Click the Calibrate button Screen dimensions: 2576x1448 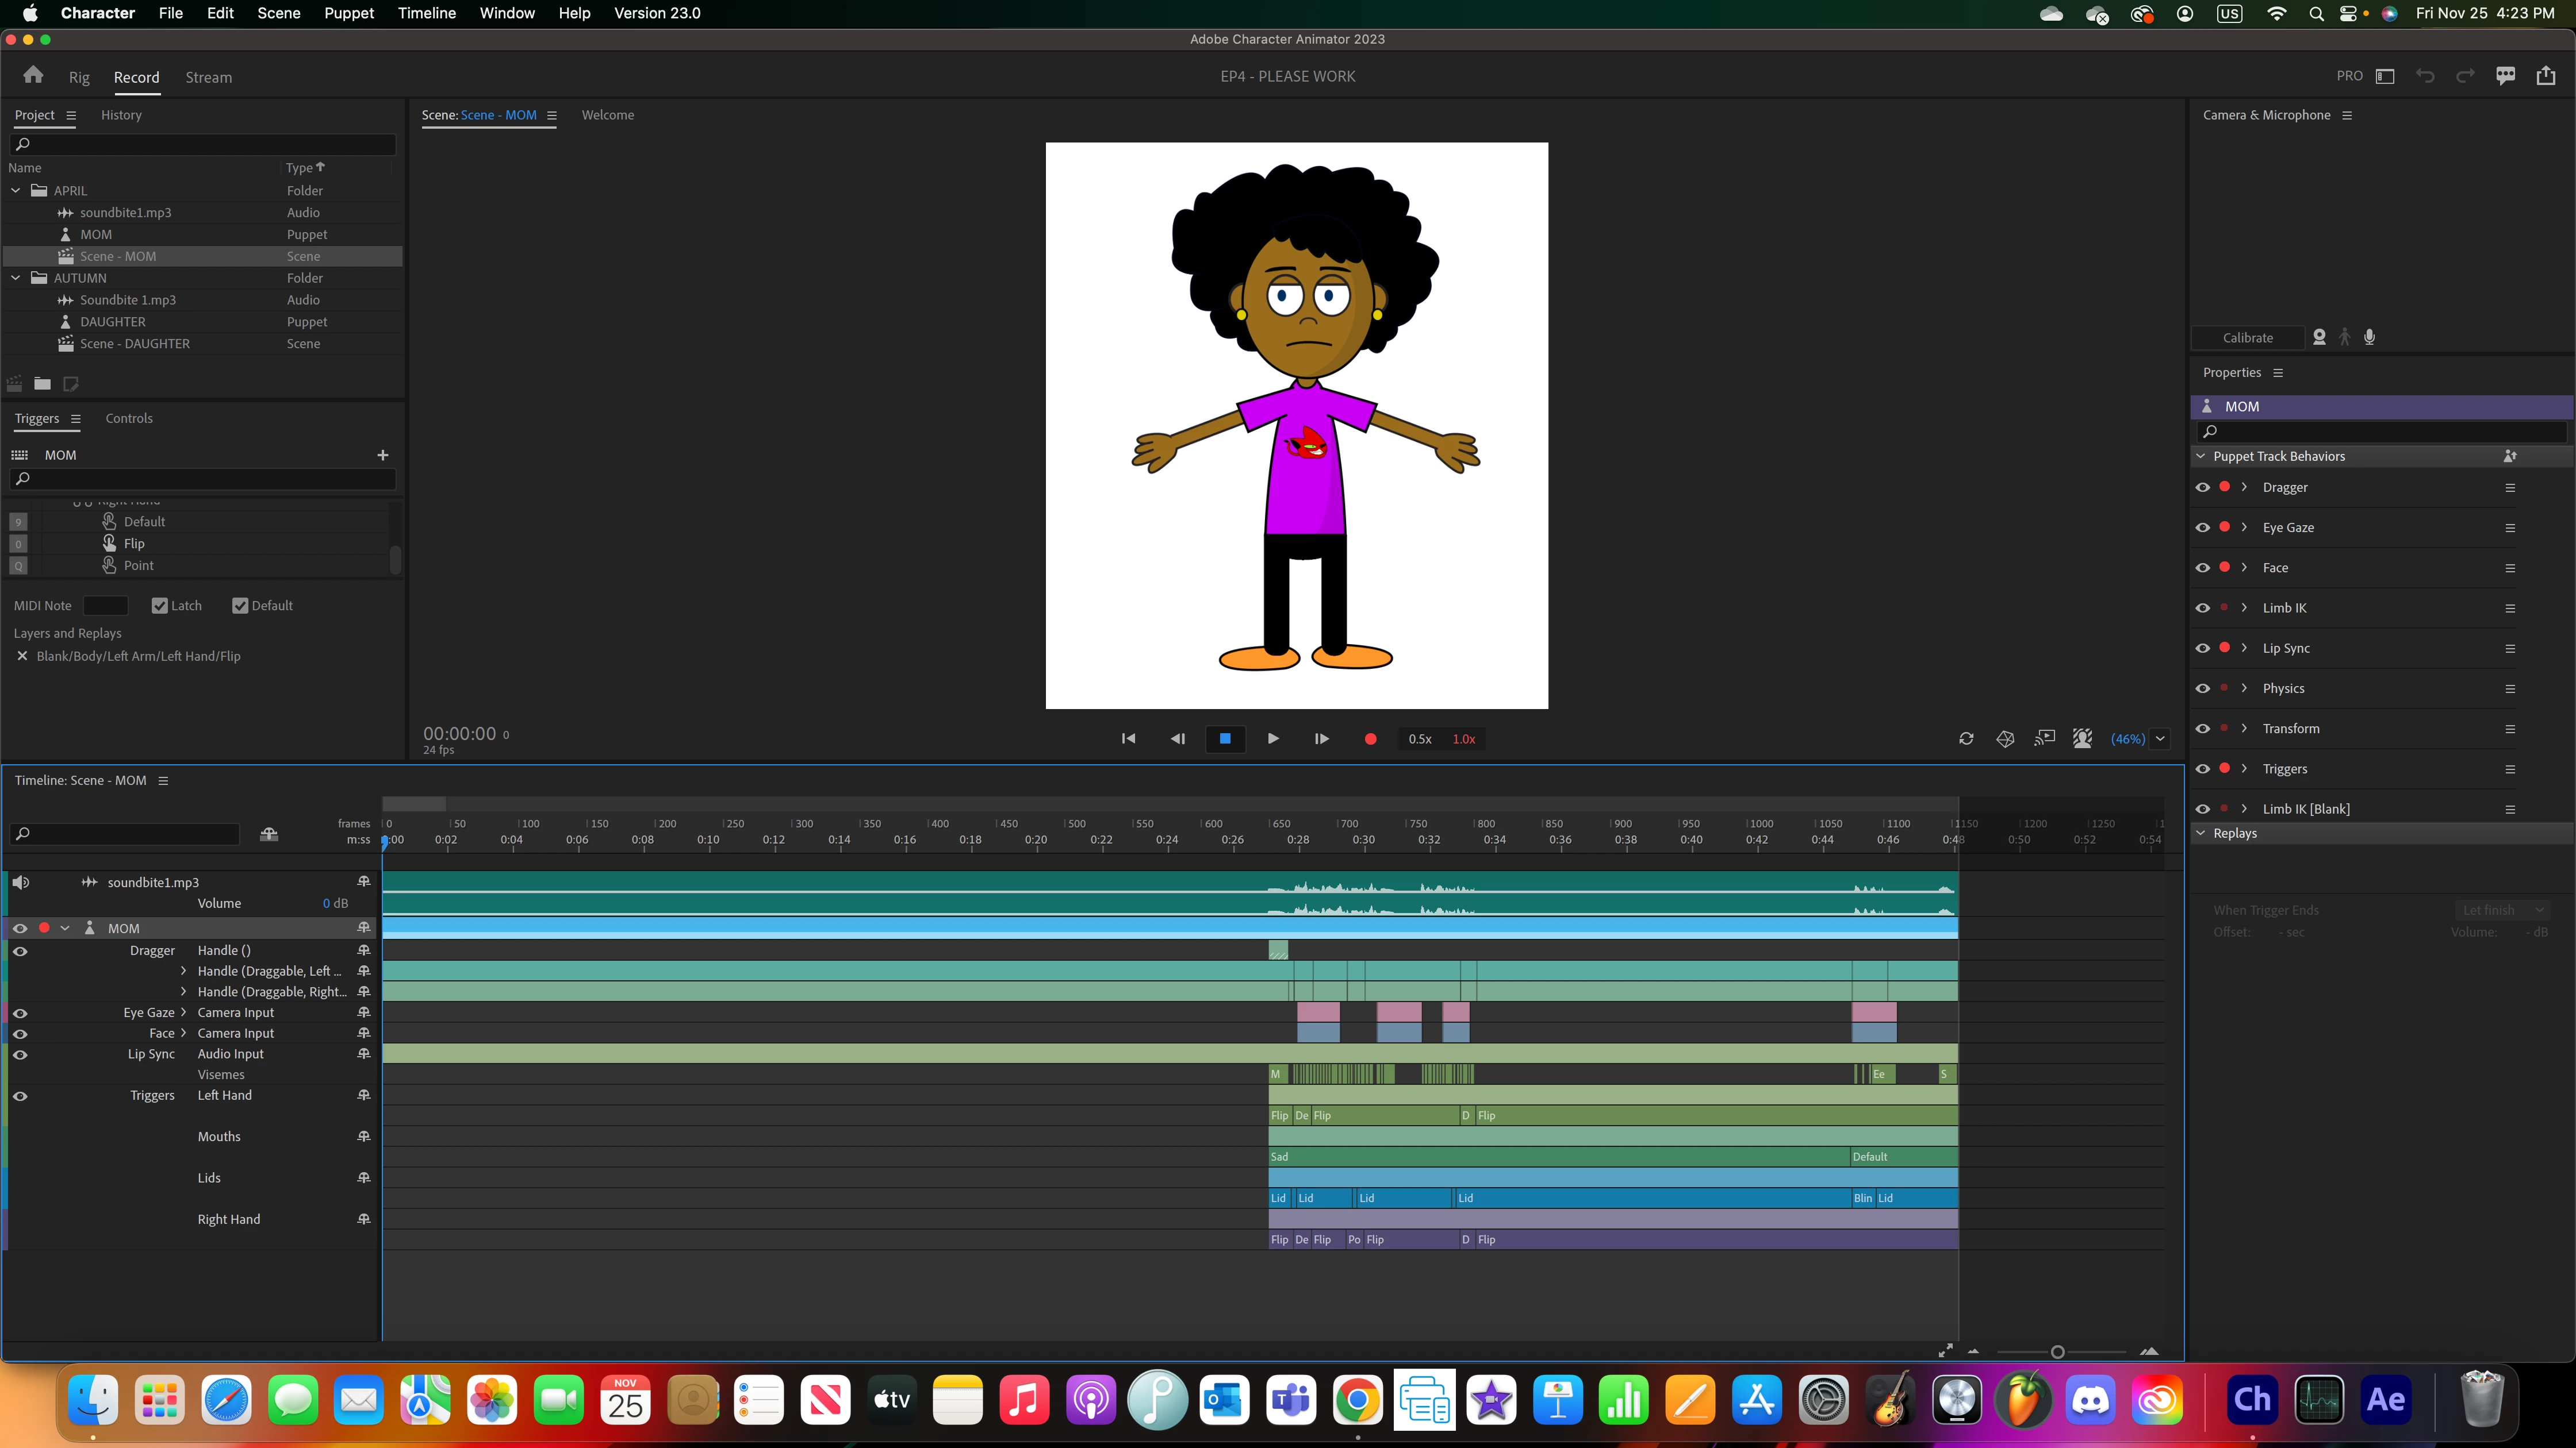point(2247,338)
